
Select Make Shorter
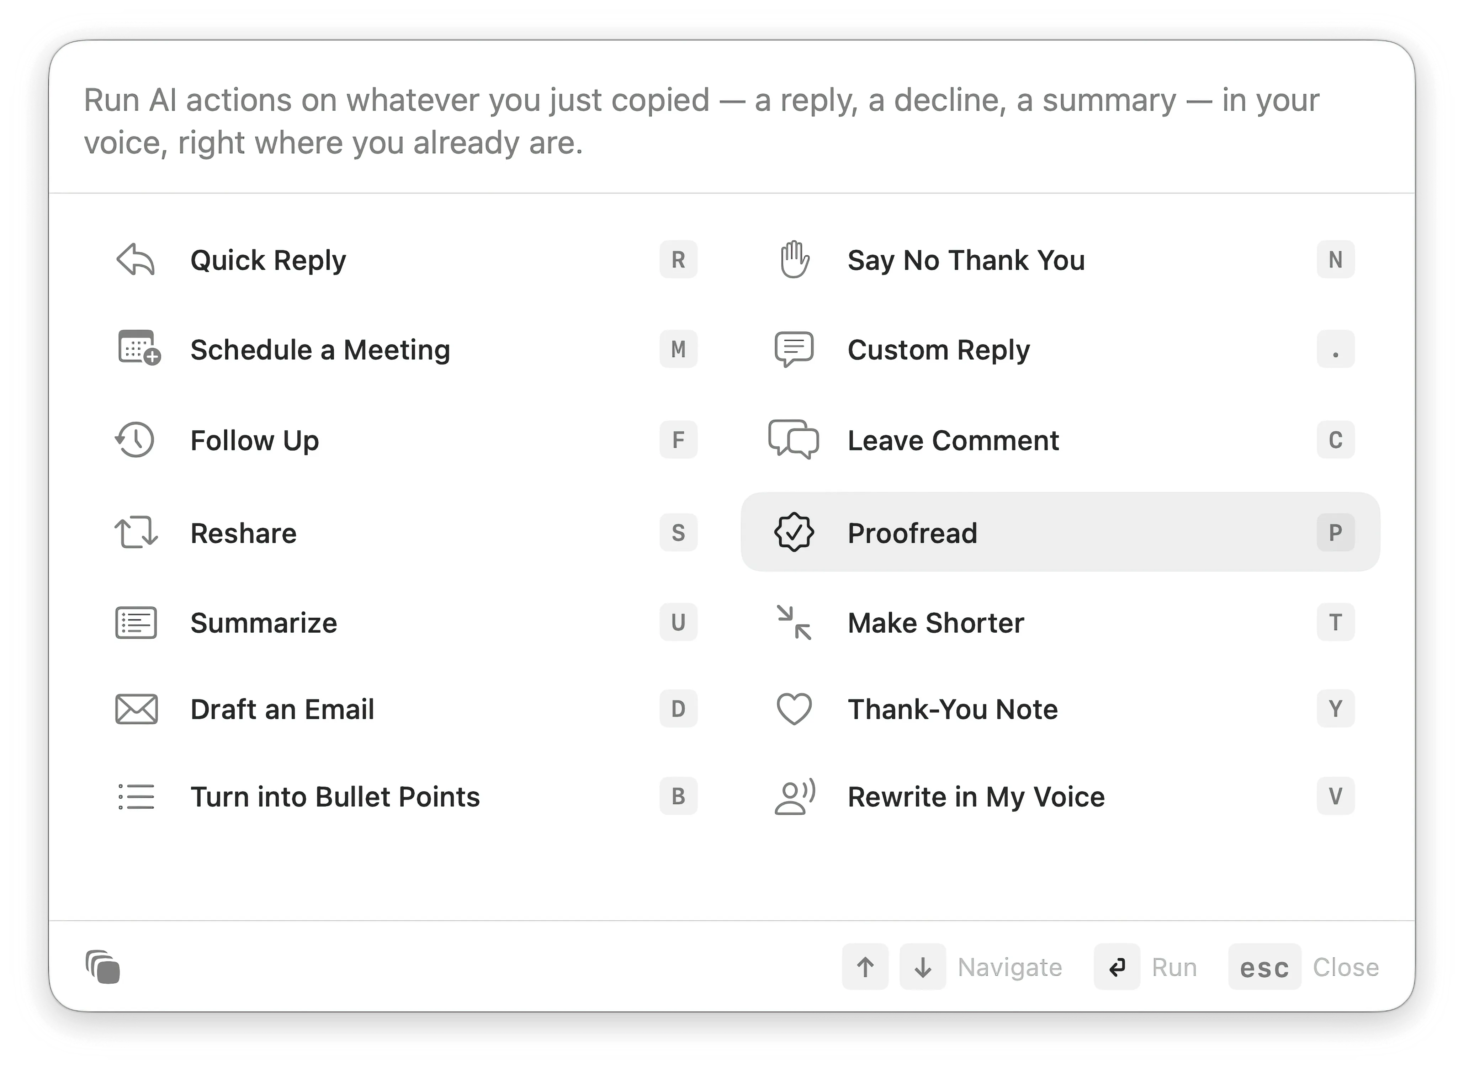1061,622
